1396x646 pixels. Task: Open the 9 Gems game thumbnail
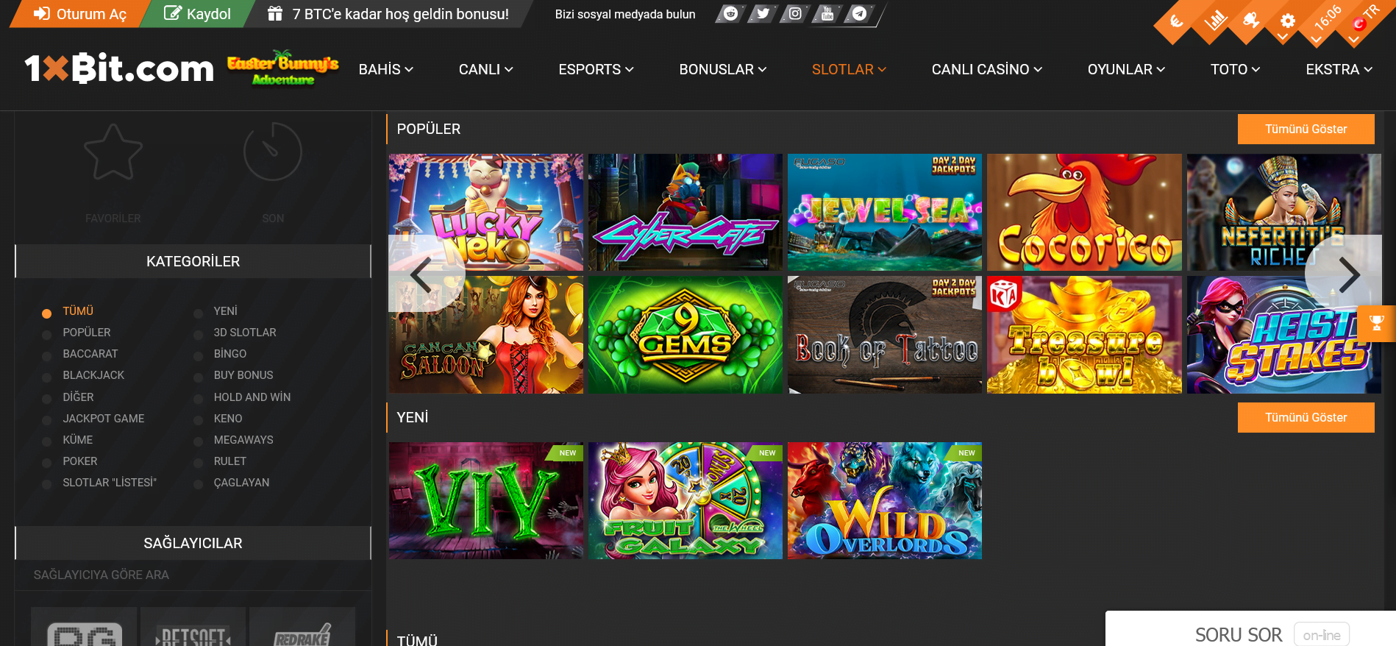685,335
